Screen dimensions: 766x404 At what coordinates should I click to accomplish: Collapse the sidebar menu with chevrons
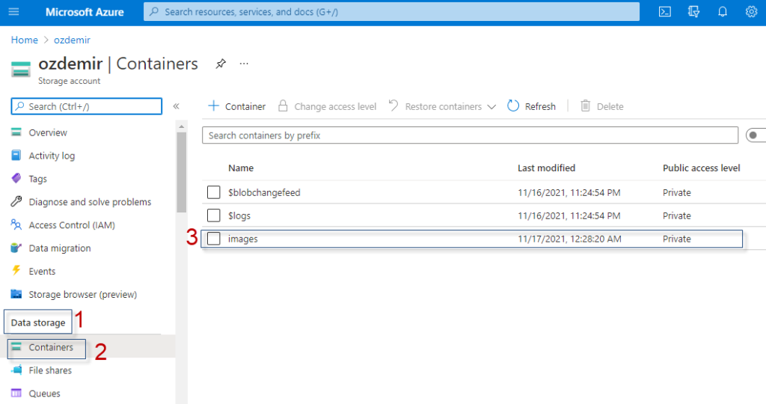point(177,106)
